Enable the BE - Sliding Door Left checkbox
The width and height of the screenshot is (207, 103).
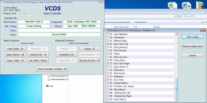108,93
